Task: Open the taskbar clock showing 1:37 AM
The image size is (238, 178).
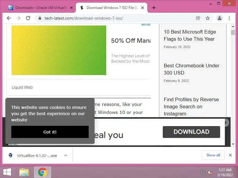Action: point(225,172)
